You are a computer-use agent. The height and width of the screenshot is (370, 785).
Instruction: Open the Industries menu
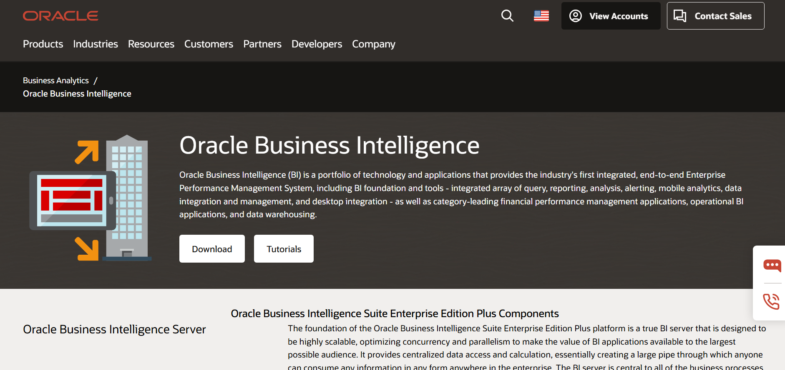(x=96, y=44)
